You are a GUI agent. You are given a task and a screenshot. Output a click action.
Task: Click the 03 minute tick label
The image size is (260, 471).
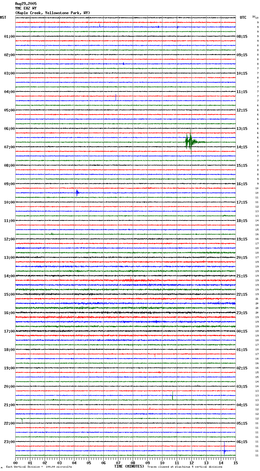coord(59,463)
